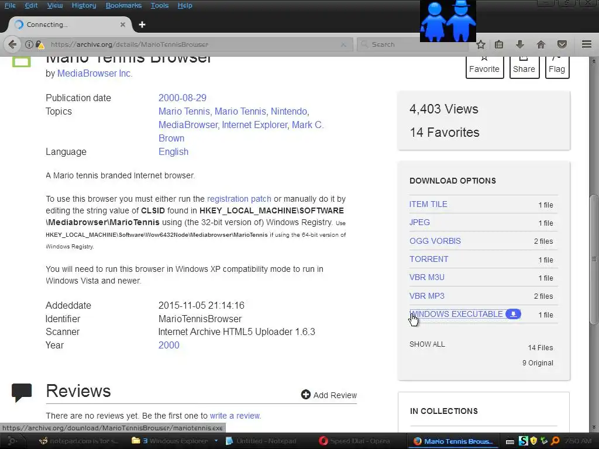Open the MediaBrowser Inc. author link
599x449 pixels.
[95, 73]
